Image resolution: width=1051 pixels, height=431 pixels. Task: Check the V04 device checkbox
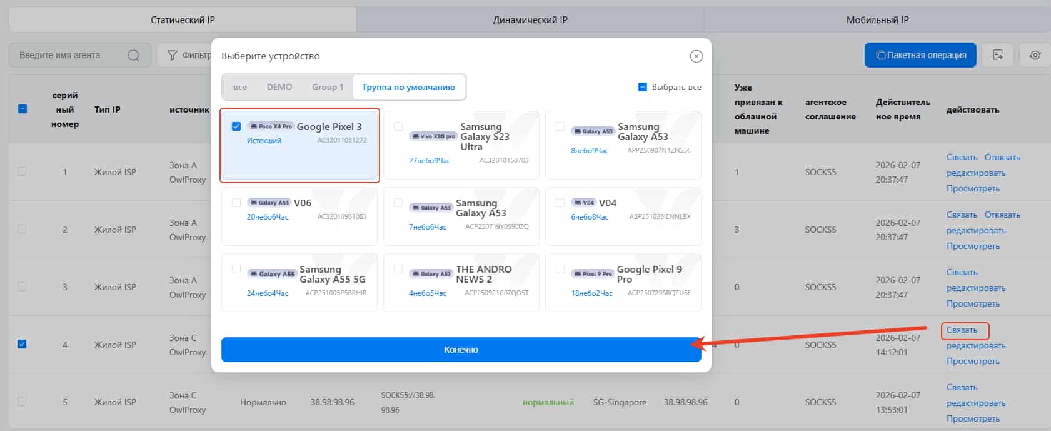(560, 203)
